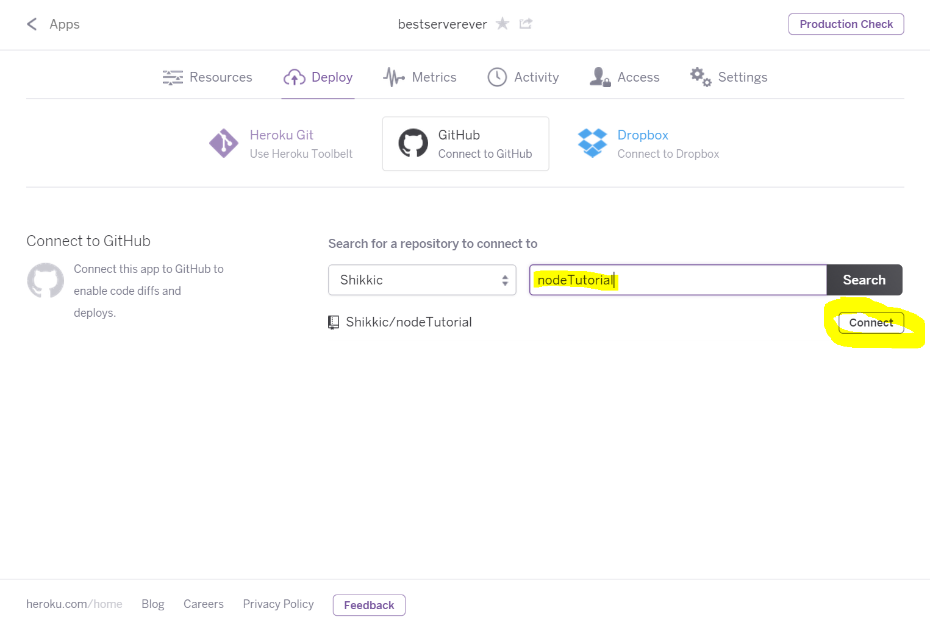The width and height of the screenshot is (930, 639).
Task: Click 'Search for a repository to connect to' label
Action: click(432, 244)
